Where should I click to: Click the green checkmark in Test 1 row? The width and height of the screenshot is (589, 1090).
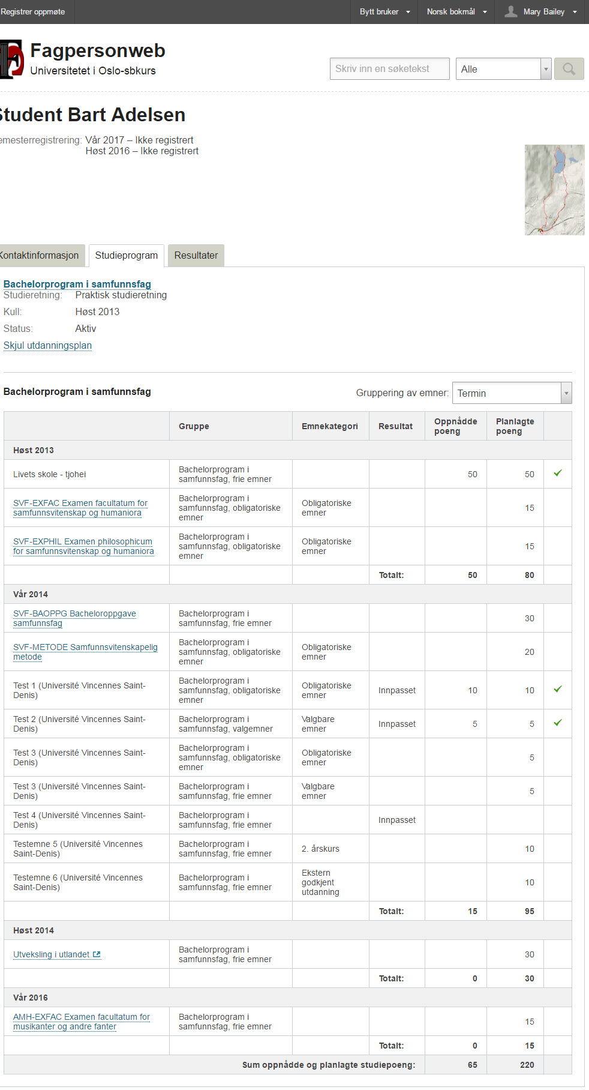[558, 689]
